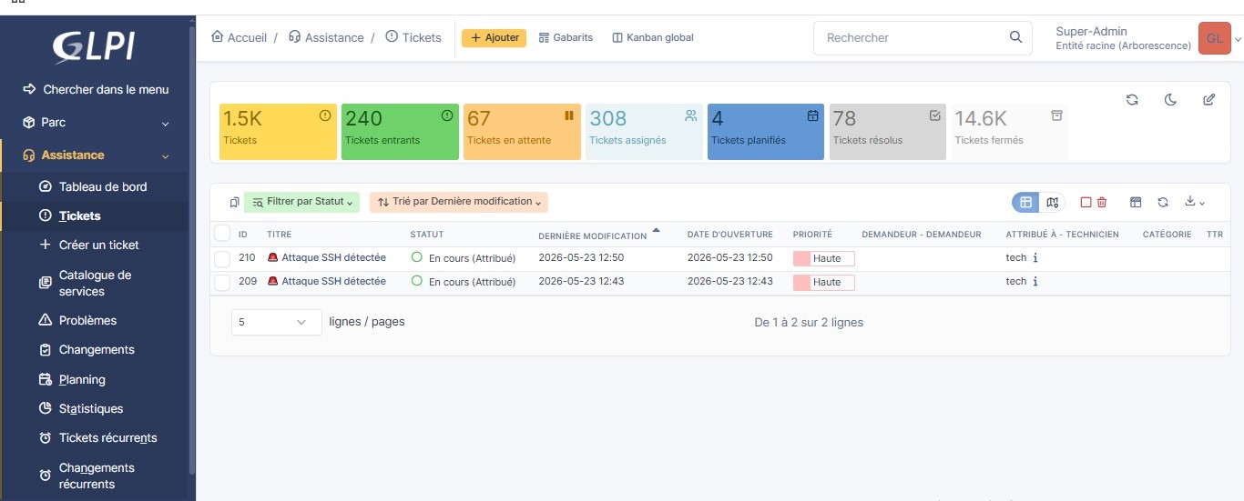
Task: Click Haute priority swatch on ticket 209
Action: pyautogui.click(x=824, y=283)
